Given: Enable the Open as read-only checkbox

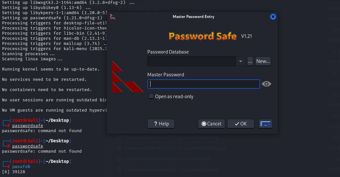Looking at the screenshot, I should (151, 97).
